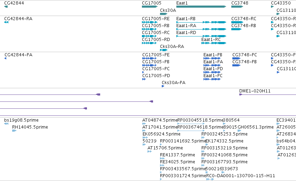
Task: Open the Cks30A-RA transcript label
Action: 172,47
